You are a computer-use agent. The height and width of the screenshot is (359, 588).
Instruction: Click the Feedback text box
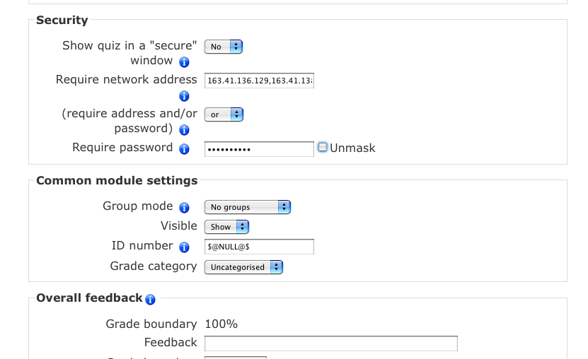331,343
